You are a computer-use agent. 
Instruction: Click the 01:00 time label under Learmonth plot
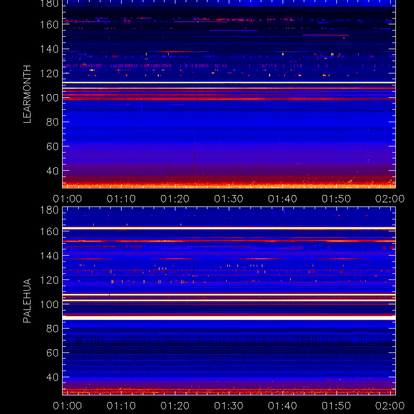click(x=67, y=199)
